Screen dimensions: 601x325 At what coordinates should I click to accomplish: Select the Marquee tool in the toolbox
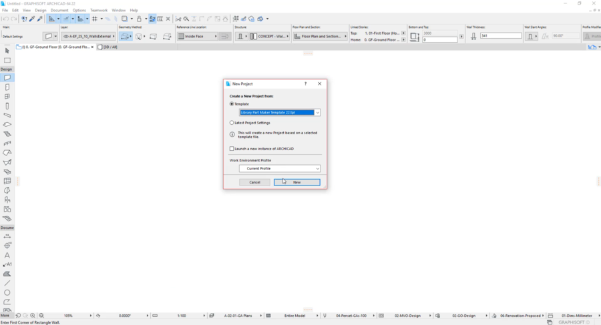[7, 60]
